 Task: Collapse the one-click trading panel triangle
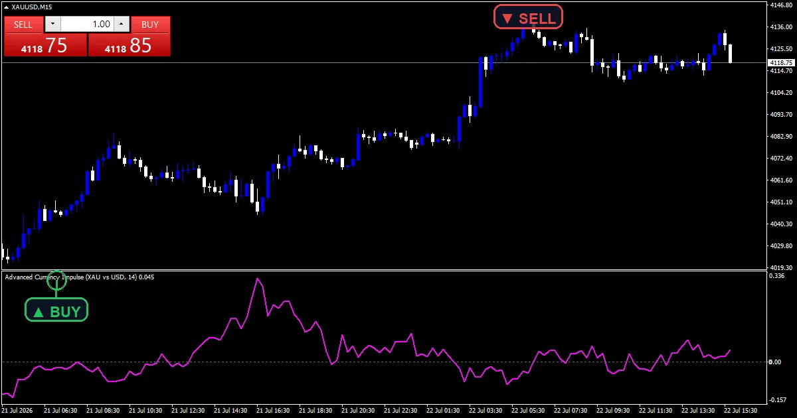[7, 7]
